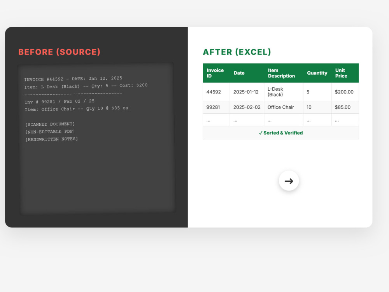Click the 'Item: L-Desk (Black)' source line
Image resolution: width=389 pixels, height=292 pixels.
[86, 86]
